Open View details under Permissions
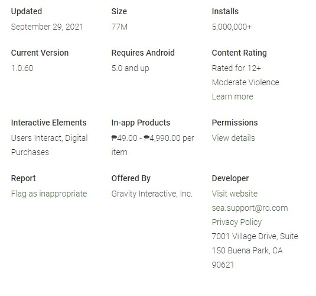 coord(233,138)
